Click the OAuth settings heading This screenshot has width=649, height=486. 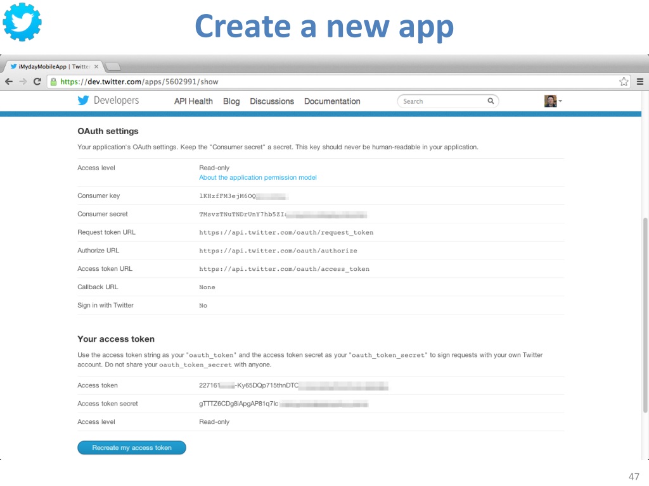[x=108, y=131]
